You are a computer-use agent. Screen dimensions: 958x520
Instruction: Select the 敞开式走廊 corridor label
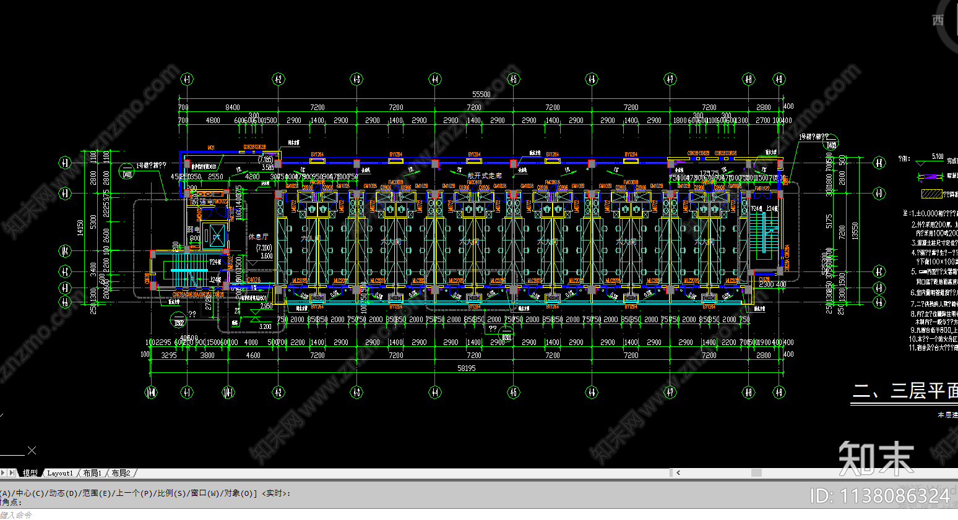pos(485,176)
